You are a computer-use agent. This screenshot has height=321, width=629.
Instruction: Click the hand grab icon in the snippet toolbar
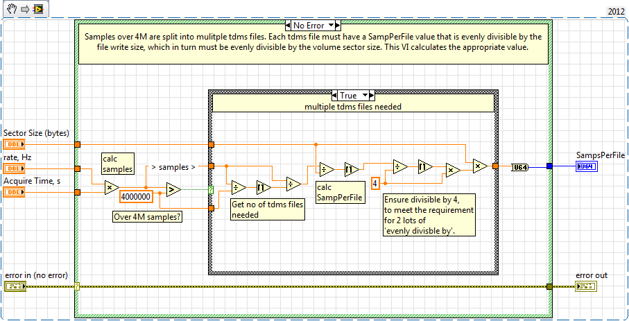coord(12,8)
